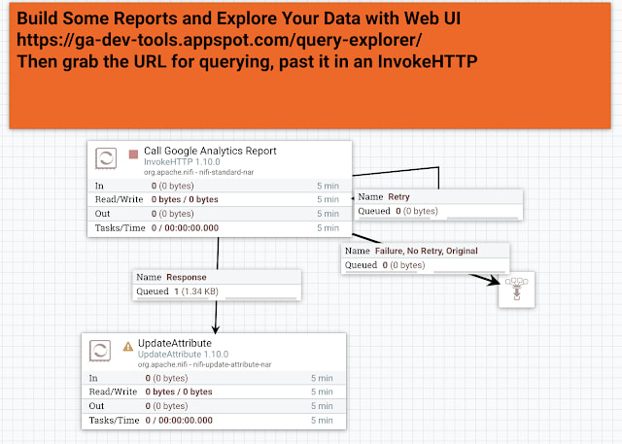Click Read/Write row of UpdateAttribute processor

point(214,392)
